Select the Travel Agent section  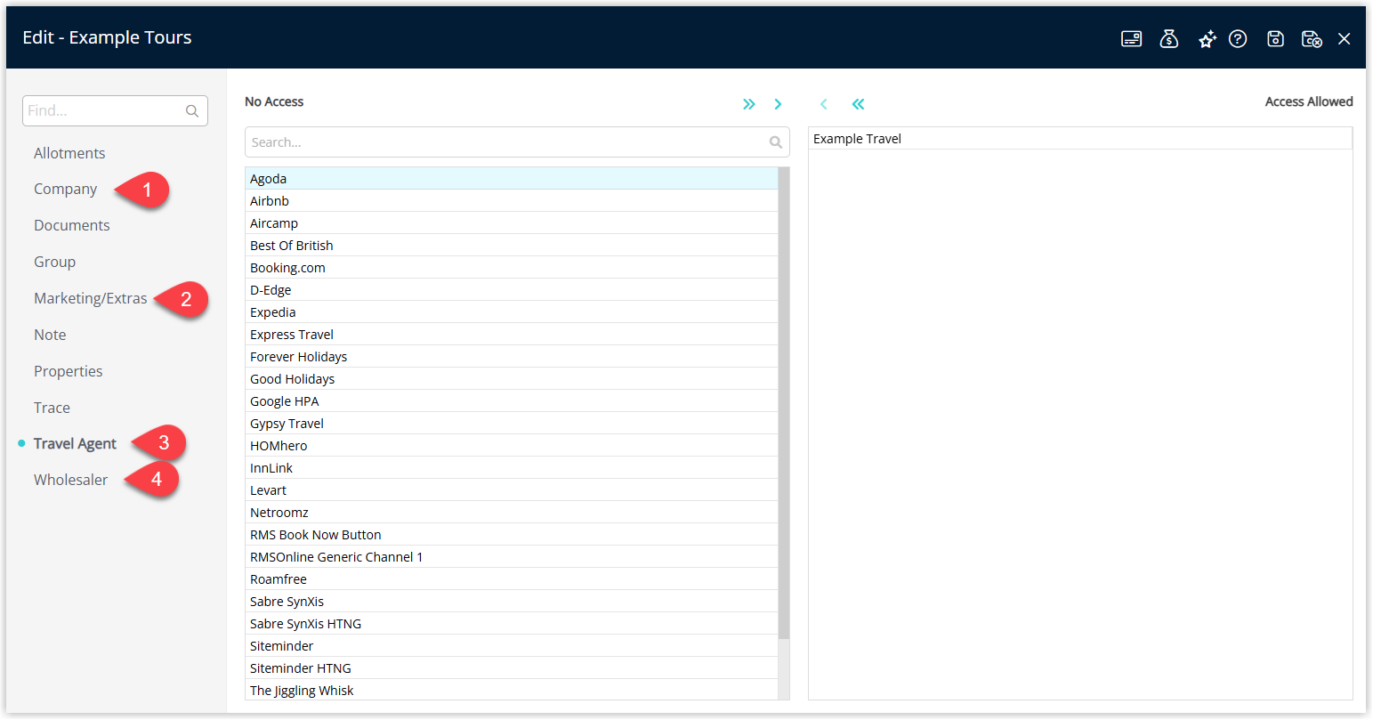click(76, 443)
